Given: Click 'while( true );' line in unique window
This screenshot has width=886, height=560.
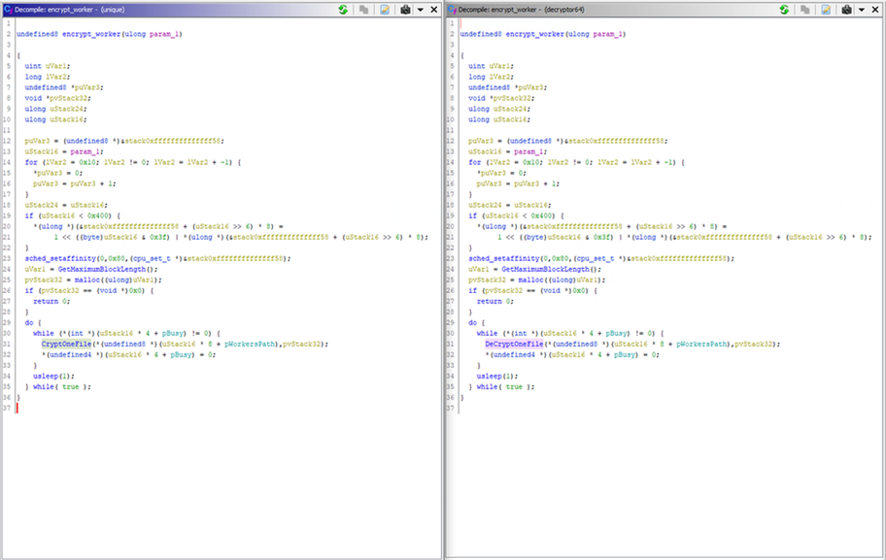Looking at the screenshot, I should [x=57, y=386].
